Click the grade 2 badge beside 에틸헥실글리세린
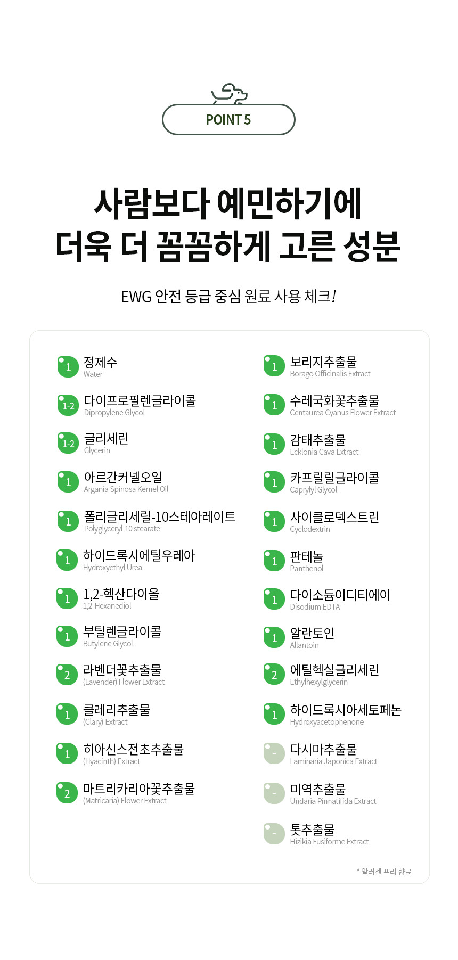This screenshot has width=458, height=960. tap(274, 675)
